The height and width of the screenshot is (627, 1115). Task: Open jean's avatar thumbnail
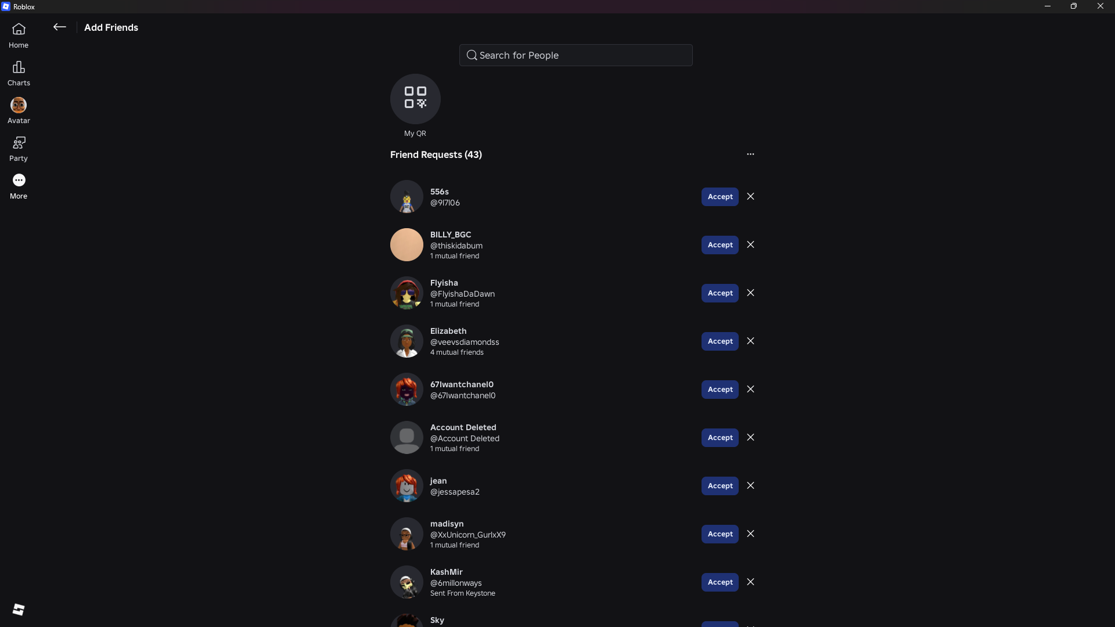[407, 486]
